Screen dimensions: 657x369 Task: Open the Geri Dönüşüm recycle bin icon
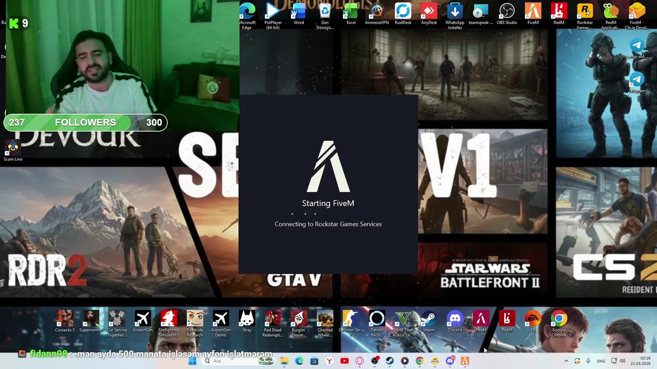(325, 15)
